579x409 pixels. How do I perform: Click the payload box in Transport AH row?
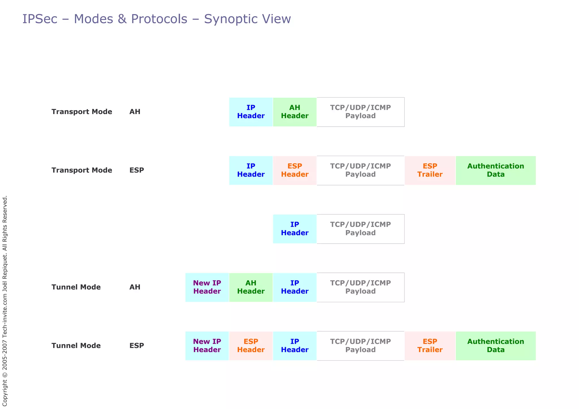pyautogui.click(x=360, y=112)
